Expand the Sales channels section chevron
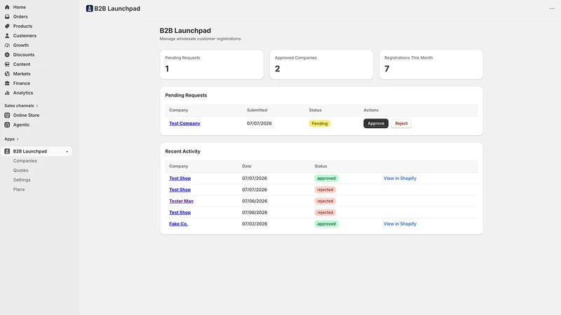561x315 pixels. pos(37,106)
